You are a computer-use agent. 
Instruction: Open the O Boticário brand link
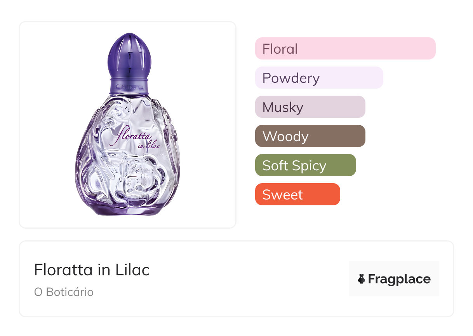(x=64, y=292)
